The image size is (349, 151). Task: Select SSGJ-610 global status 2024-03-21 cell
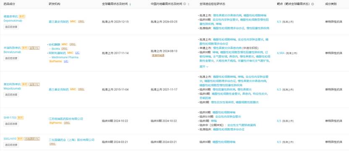[x=115, y=142]
